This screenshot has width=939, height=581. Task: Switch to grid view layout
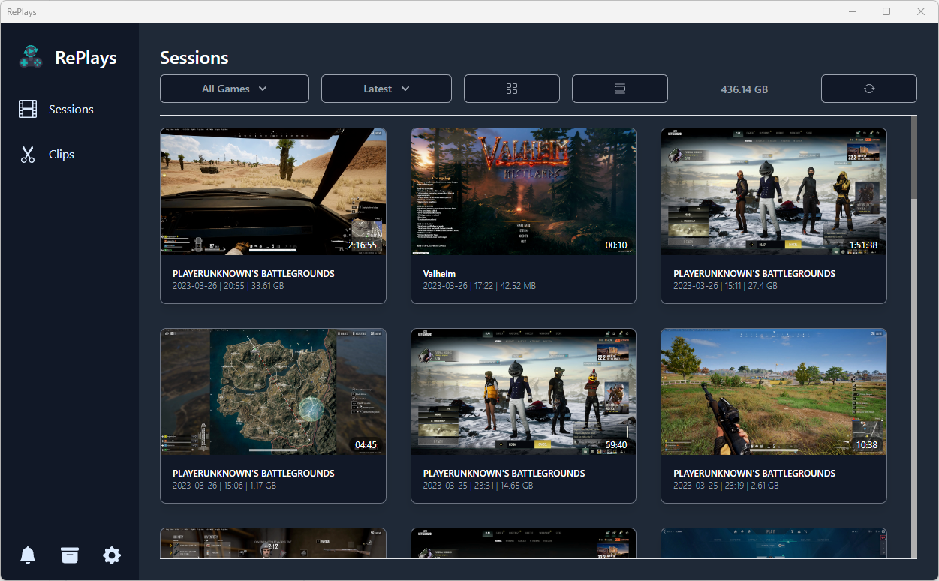512,89
